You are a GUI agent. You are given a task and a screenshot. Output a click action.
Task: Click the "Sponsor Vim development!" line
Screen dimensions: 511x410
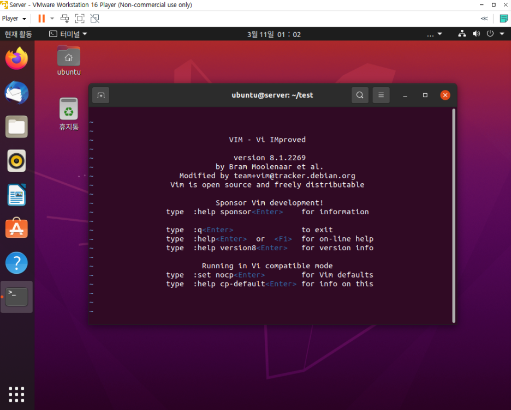(269, 203)
